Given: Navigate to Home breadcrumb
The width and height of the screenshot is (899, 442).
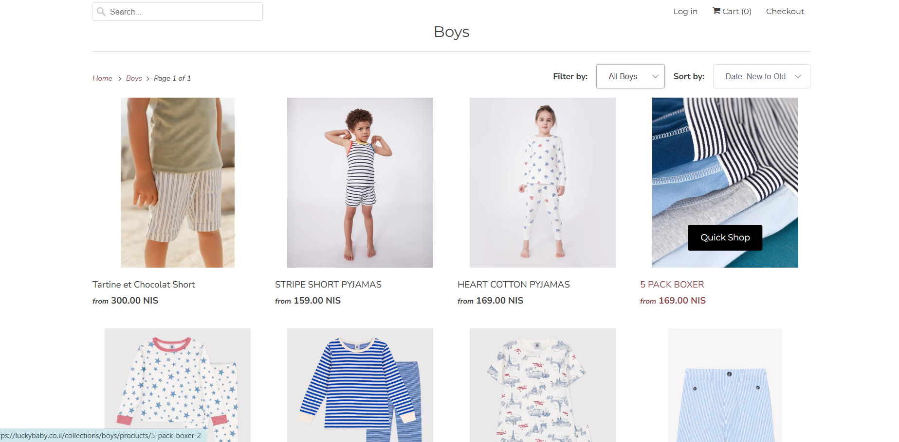Looking at the screenshot, I should tap(102, 78).
